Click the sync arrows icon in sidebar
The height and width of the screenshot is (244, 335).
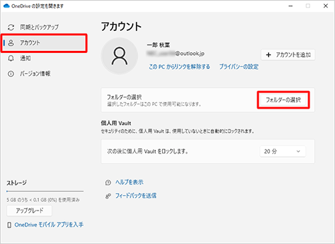(11, 27)
